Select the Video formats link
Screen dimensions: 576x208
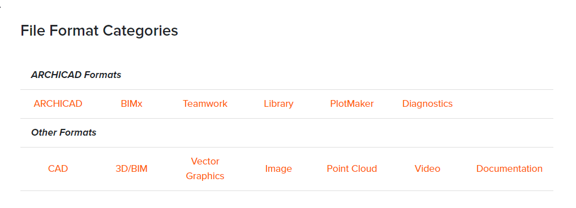tap(427, 169)
